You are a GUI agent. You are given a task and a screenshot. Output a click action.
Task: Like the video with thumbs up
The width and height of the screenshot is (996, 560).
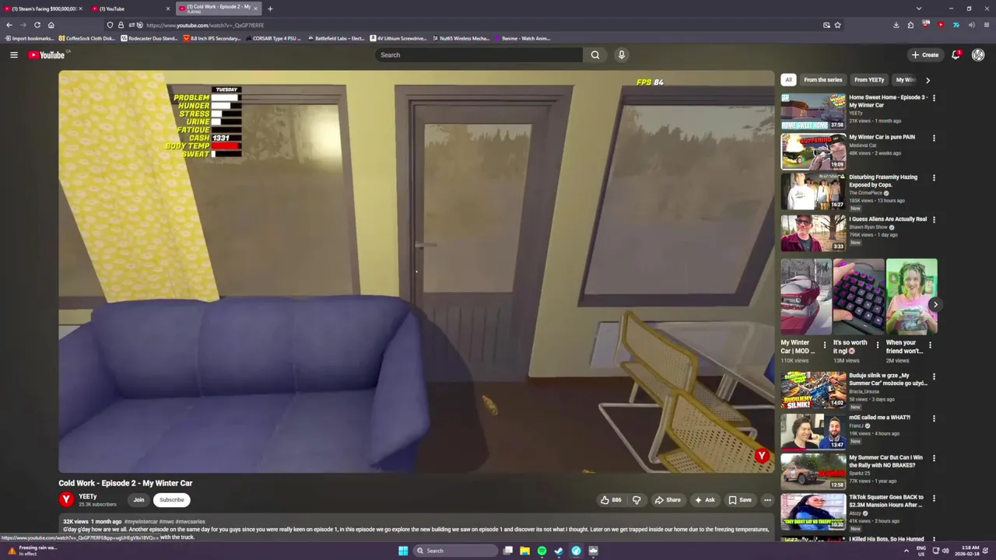[611, 500]
